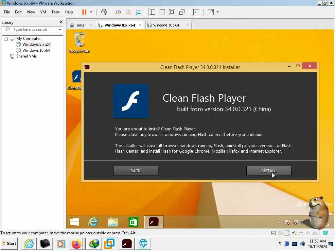
Task: Expand host system tray hidden icons
Action: click(280, 243)
